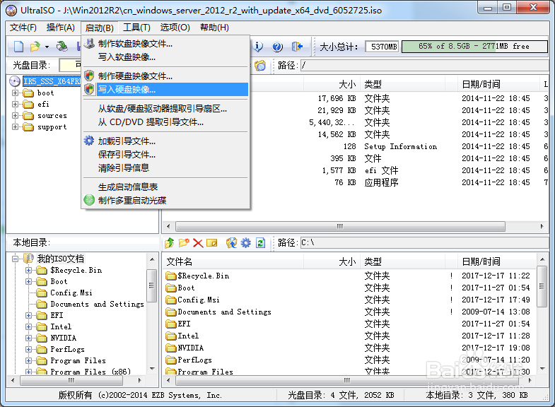
Task: Click the disc file list horizontal scrollbar
Action: (x=355, y=226)
